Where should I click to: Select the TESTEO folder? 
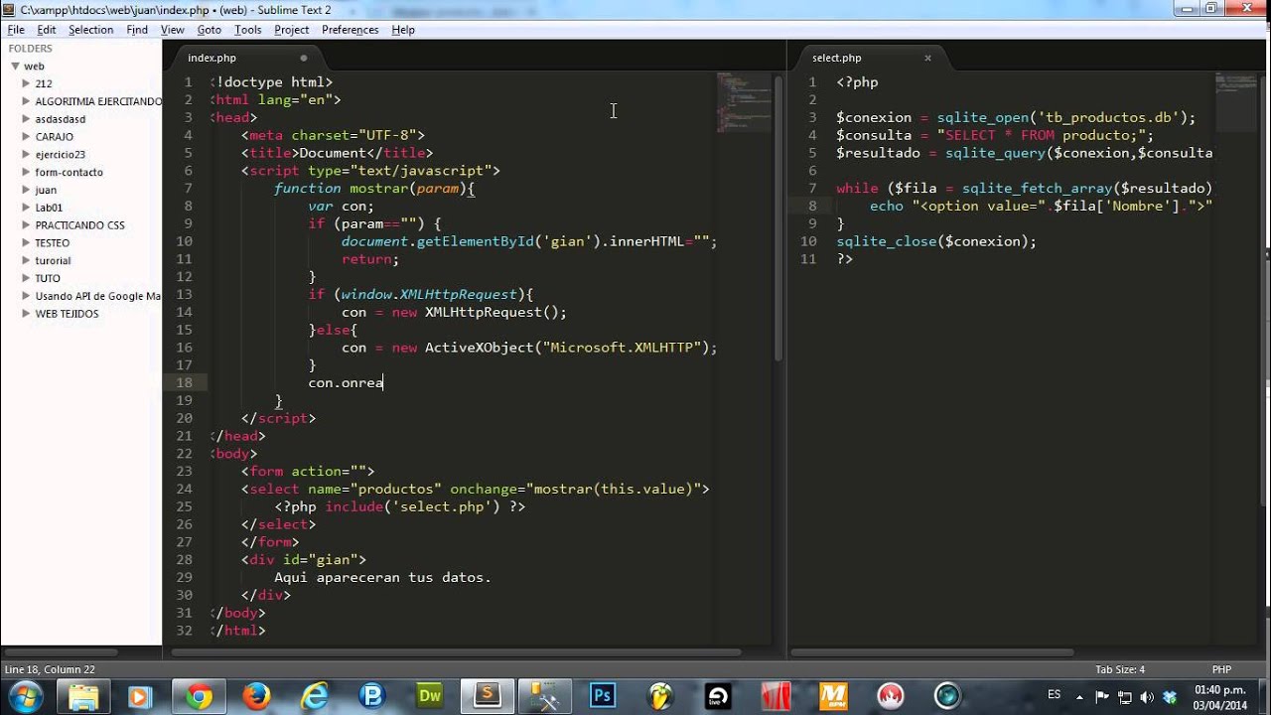52,243
